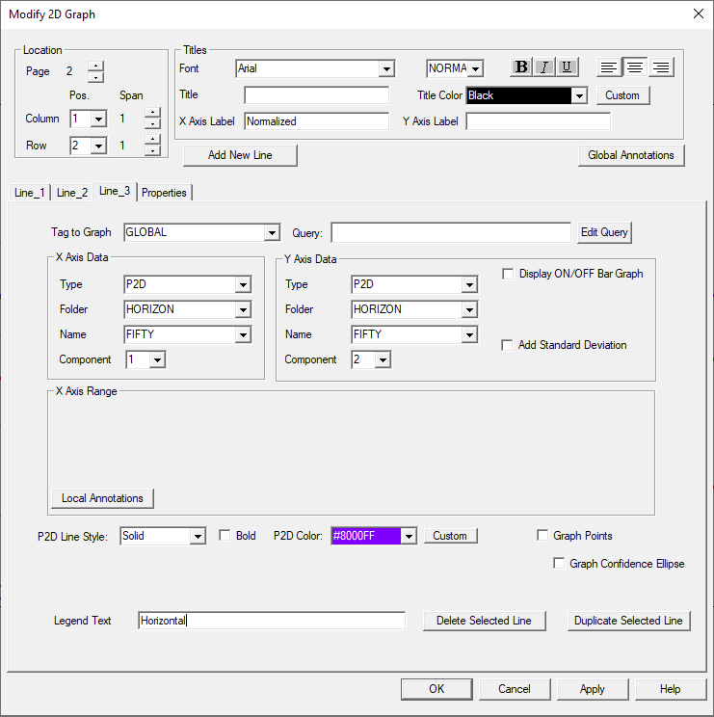Toggle Bold title formatting icon

tap(521, 66)
